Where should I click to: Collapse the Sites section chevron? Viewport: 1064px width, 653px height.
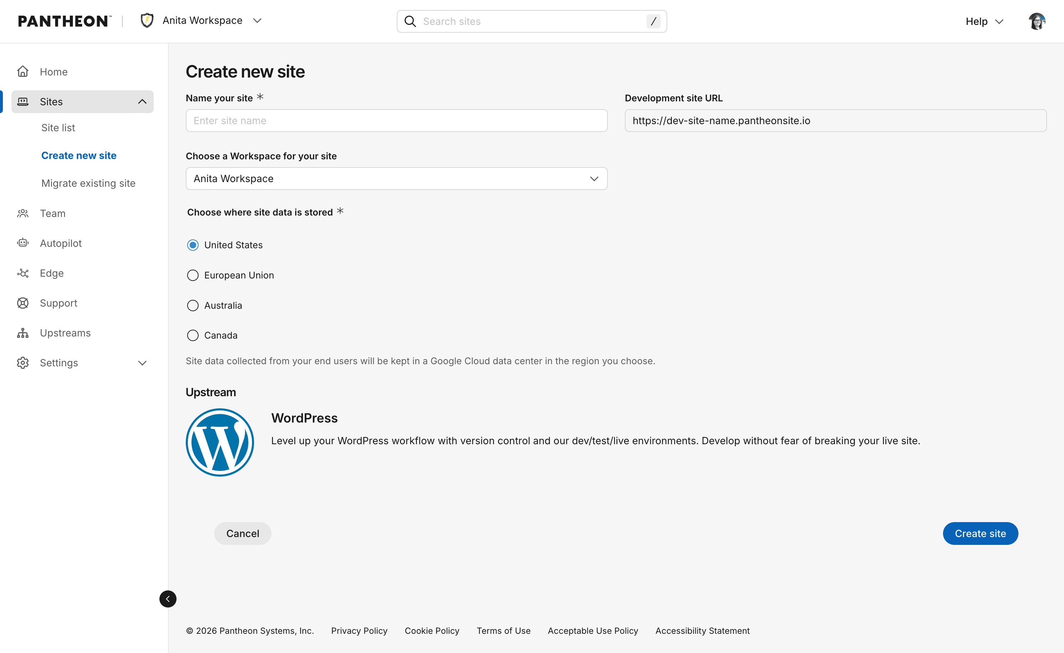click(142, 101)
